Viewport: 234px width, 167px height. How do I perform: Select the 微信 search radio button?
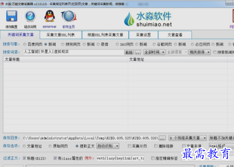click(x=98, y=44)
